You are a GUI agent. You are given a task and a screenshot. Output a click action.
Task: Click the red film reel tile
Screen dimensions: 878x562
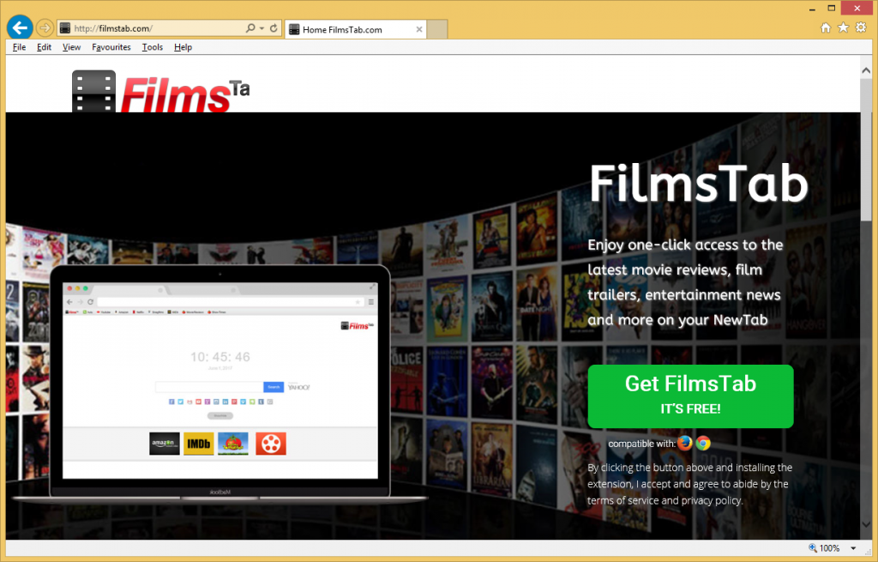271,444
